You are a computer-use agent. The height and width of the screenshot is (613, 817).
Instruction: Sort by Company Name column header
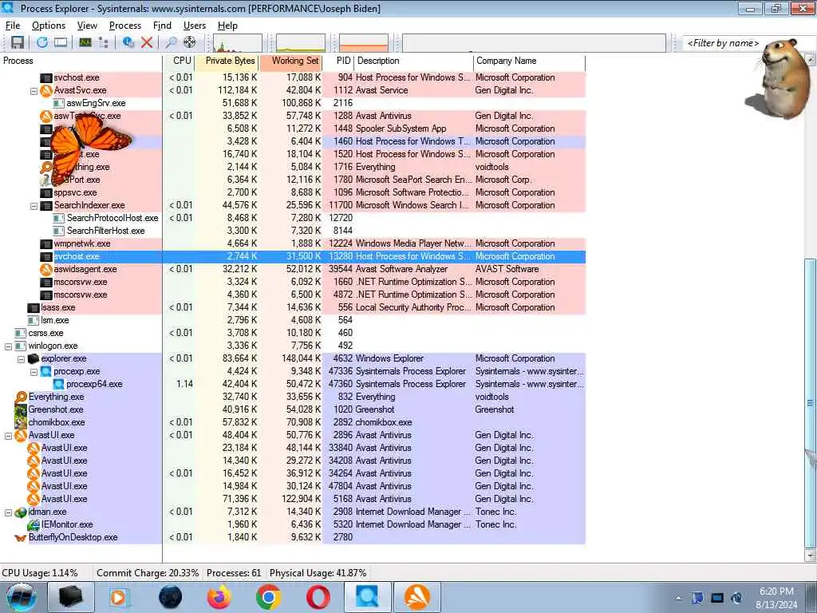[530, 61]
